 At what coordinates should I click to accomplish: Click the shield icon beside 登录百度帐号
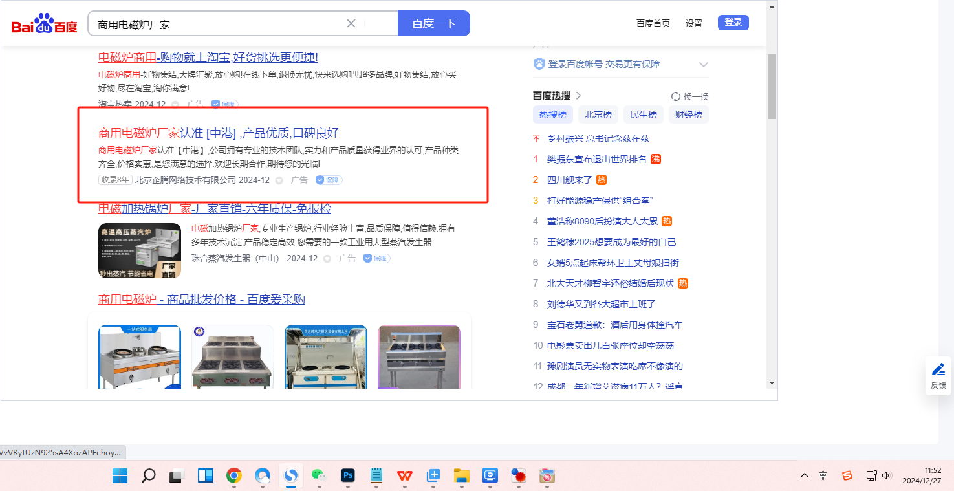pos(539,64)
